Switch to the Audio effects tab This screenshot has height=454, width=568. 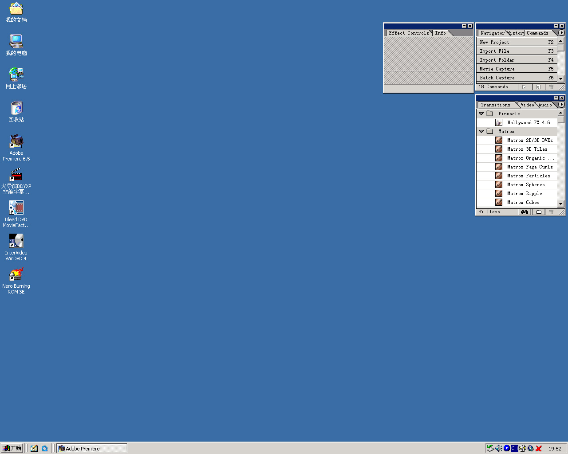point(545,105)
